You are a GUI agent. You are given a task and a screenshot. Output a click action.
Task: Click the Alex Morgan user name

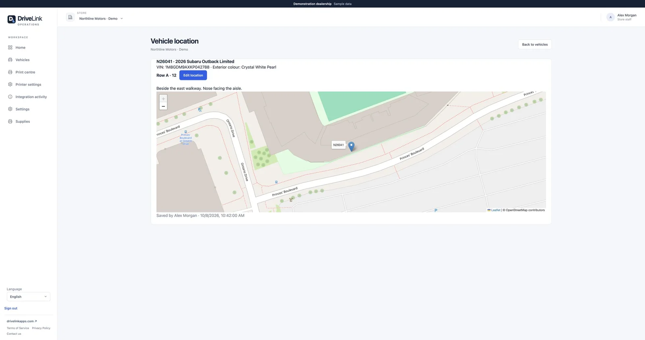627,15
